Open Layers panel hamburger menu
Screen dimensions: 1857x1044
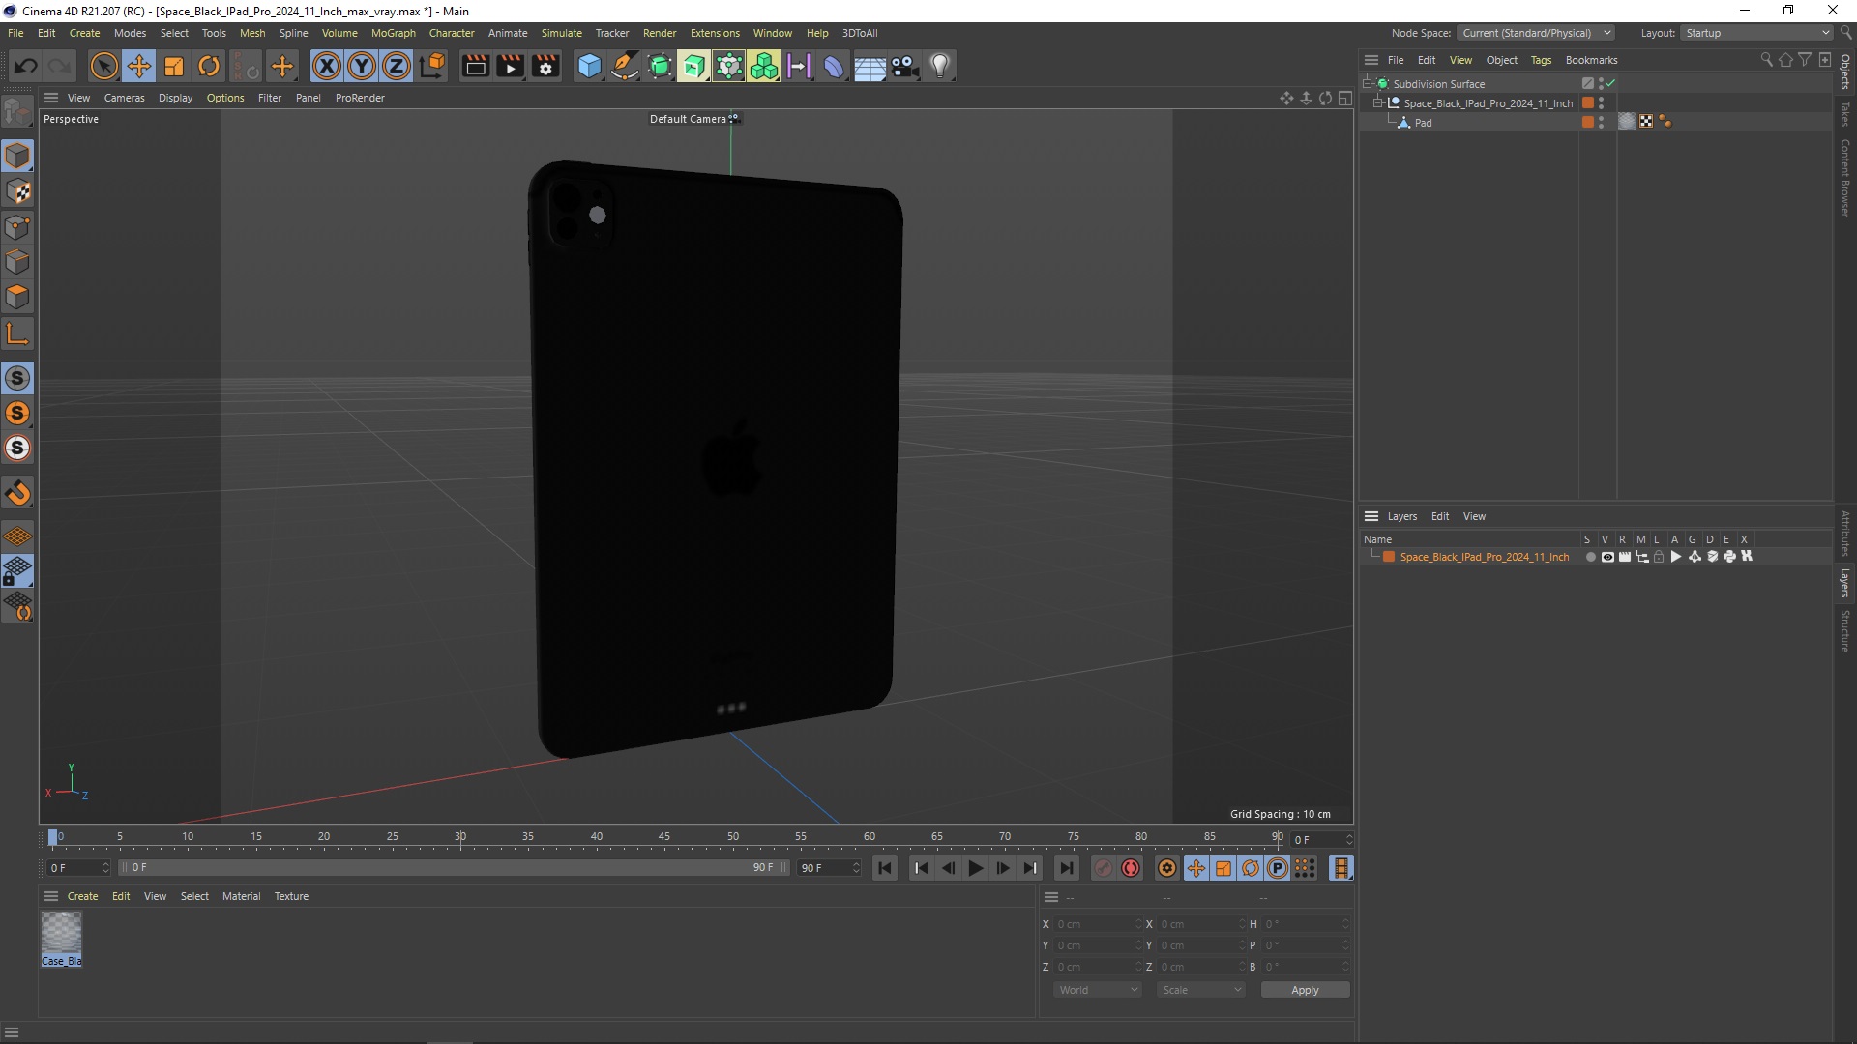pyautogui.click(x=1371, y=516)
